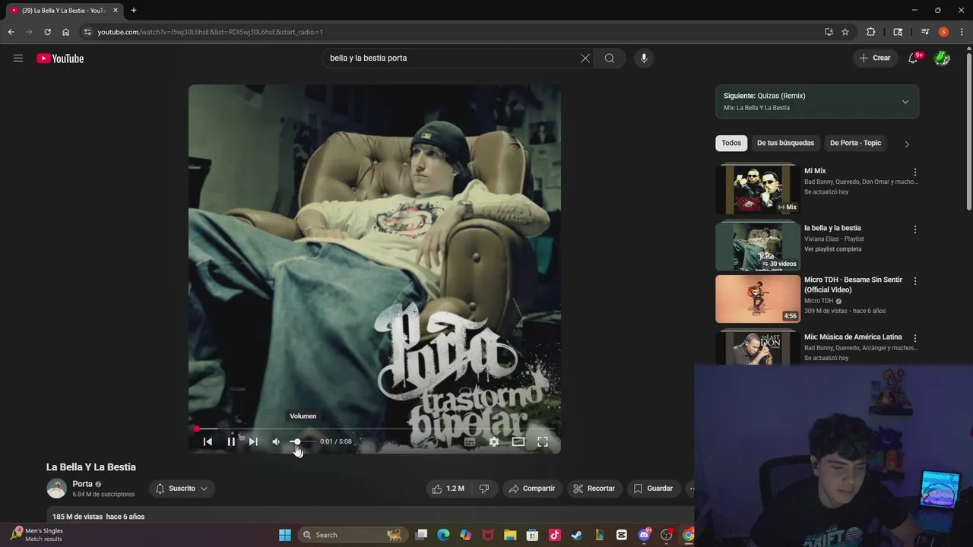This screenshot has width=973, height=547.
Task: Open the Suscrito subscription dropdown
Action: [x=182, y=489]
